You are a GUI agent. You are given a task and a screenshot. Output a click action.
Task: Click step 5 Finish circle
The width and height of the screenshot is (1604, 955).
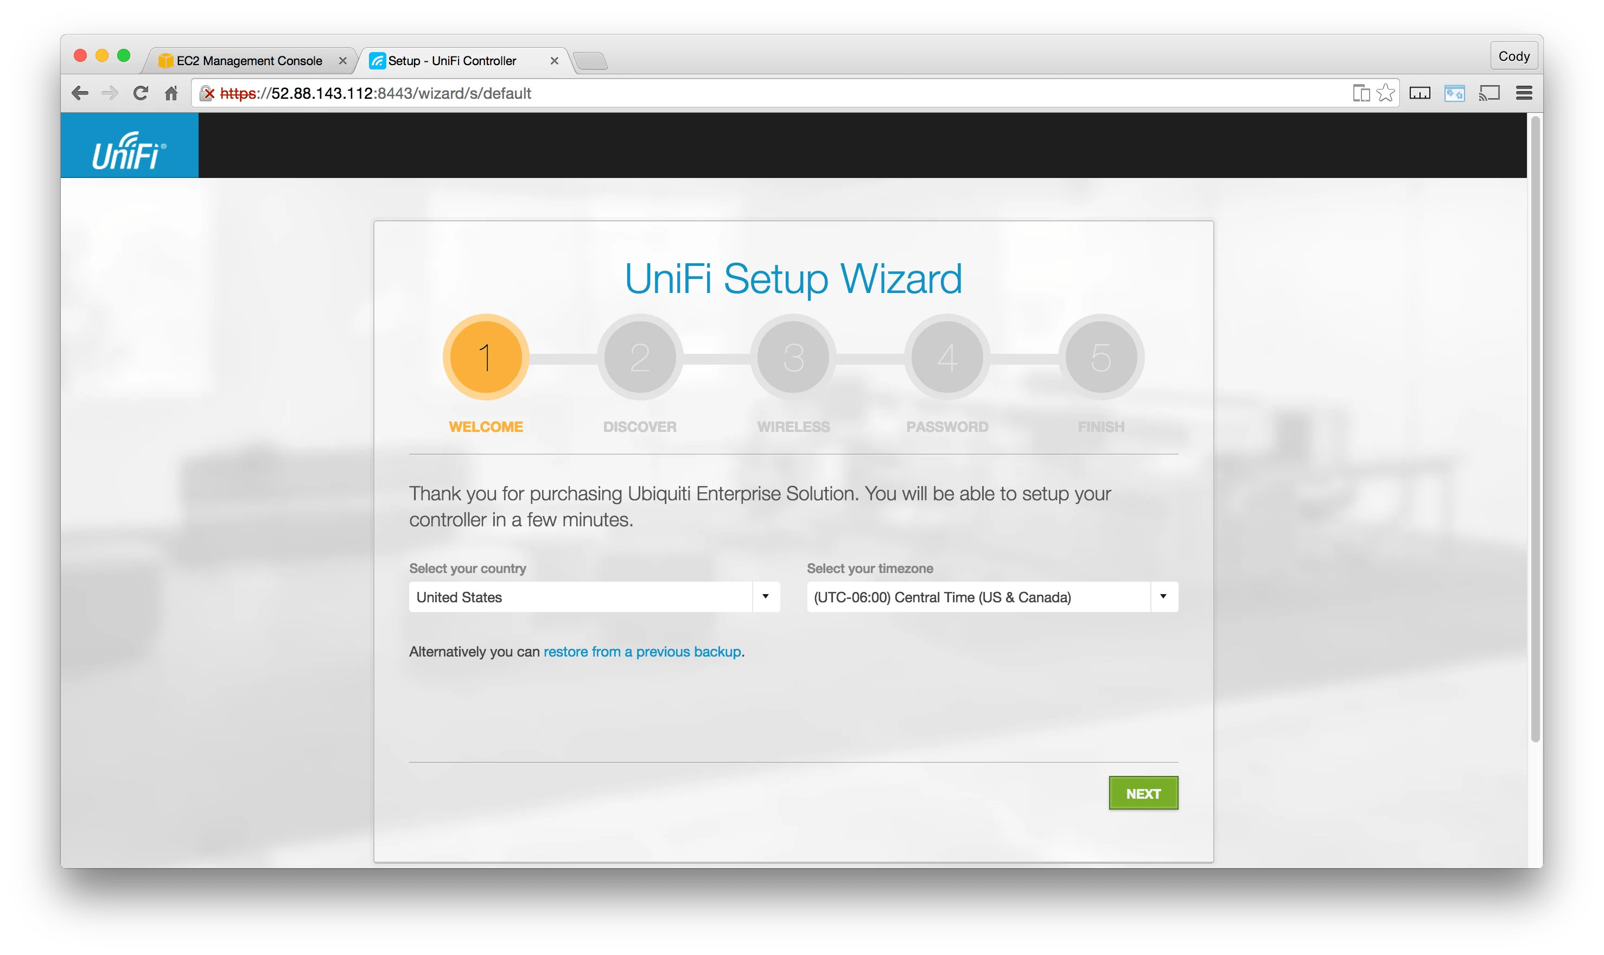click(x=1101, y=357)
